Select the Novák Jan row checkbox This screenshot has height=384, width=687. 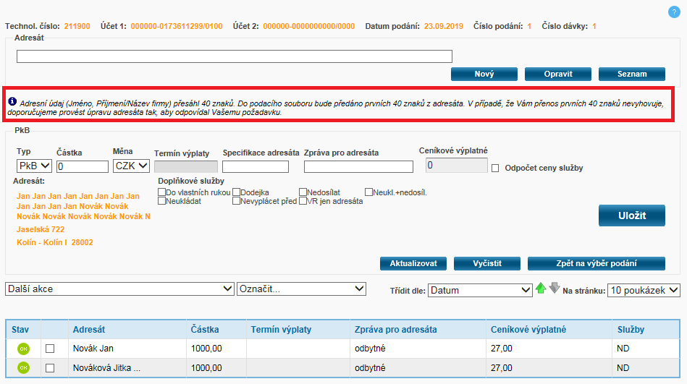click(x=50, y=349)
